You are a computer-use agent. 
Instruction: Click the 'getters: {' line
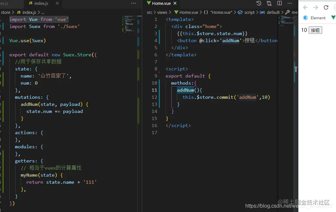[29, 161]
